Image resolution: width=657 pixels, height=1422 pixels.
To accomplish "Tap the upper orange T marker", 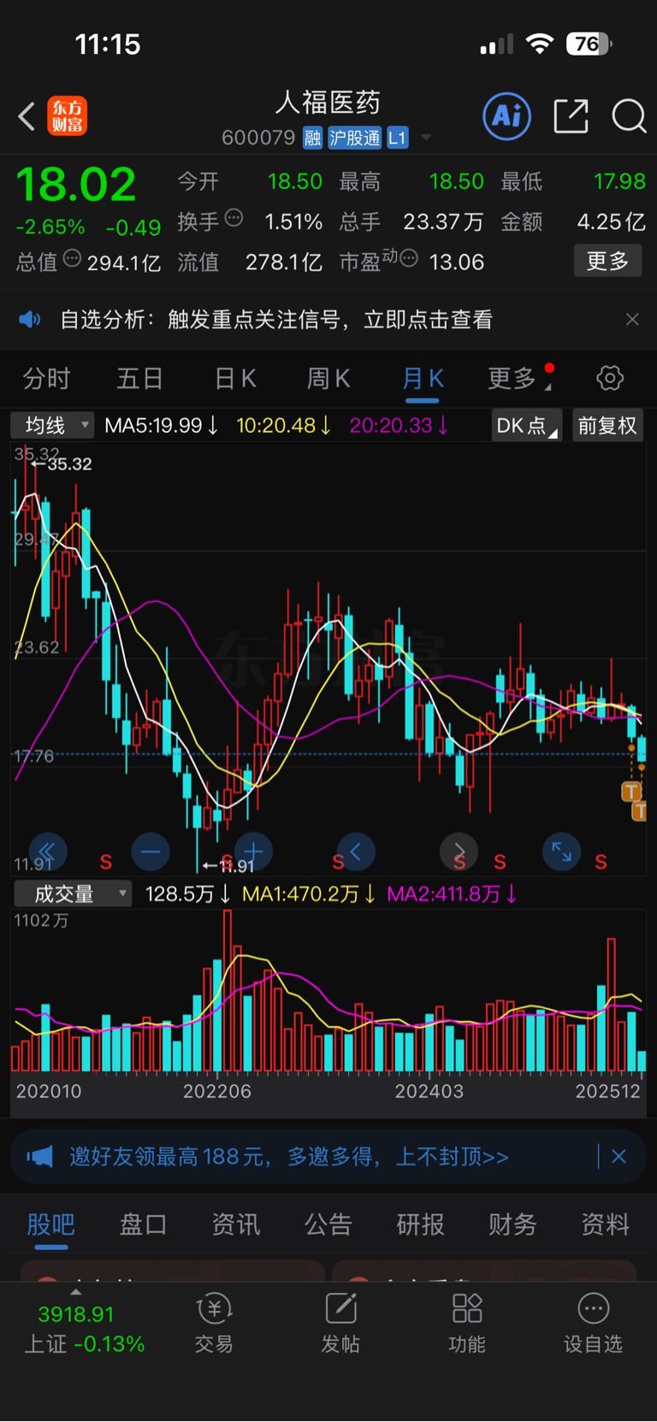I will (631, 791).
